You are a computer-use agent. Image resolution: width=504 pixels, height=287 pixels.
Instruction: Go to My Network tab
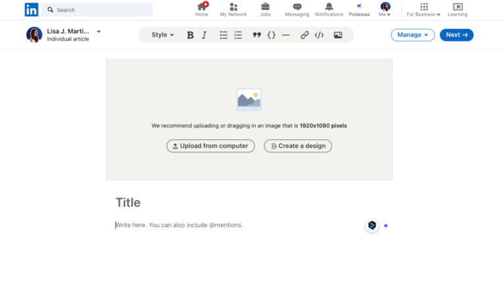(233, 9)
